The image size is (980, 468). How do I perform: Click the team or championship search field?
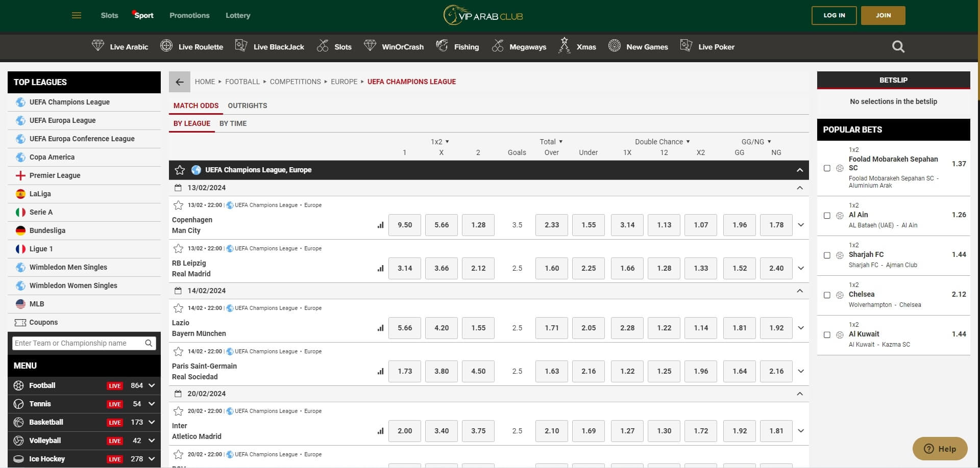(79, 343)
